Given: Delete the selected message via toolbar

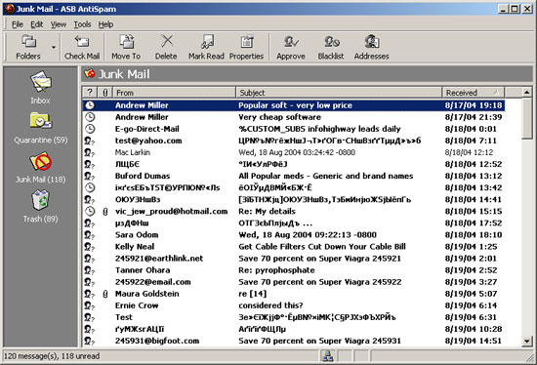Looking at the screenshot, I should coord(166,47).
